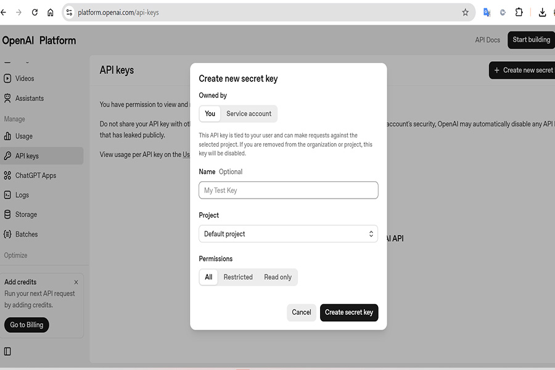Open the Google Translate extension icon

tap(487, 12)
